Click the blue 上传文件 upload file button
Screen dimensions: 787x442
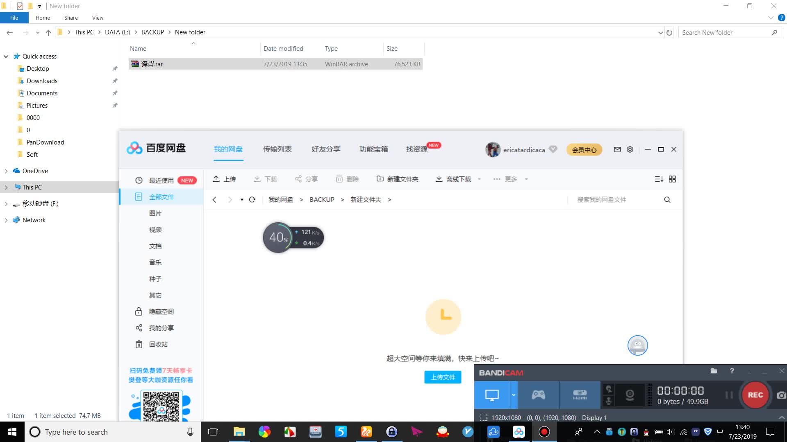click(443, 377)
